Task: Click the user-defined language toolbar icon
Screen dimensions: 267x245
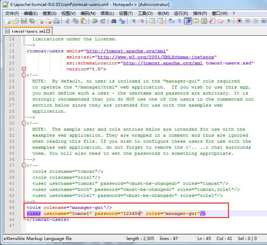Action: (196, 21)
